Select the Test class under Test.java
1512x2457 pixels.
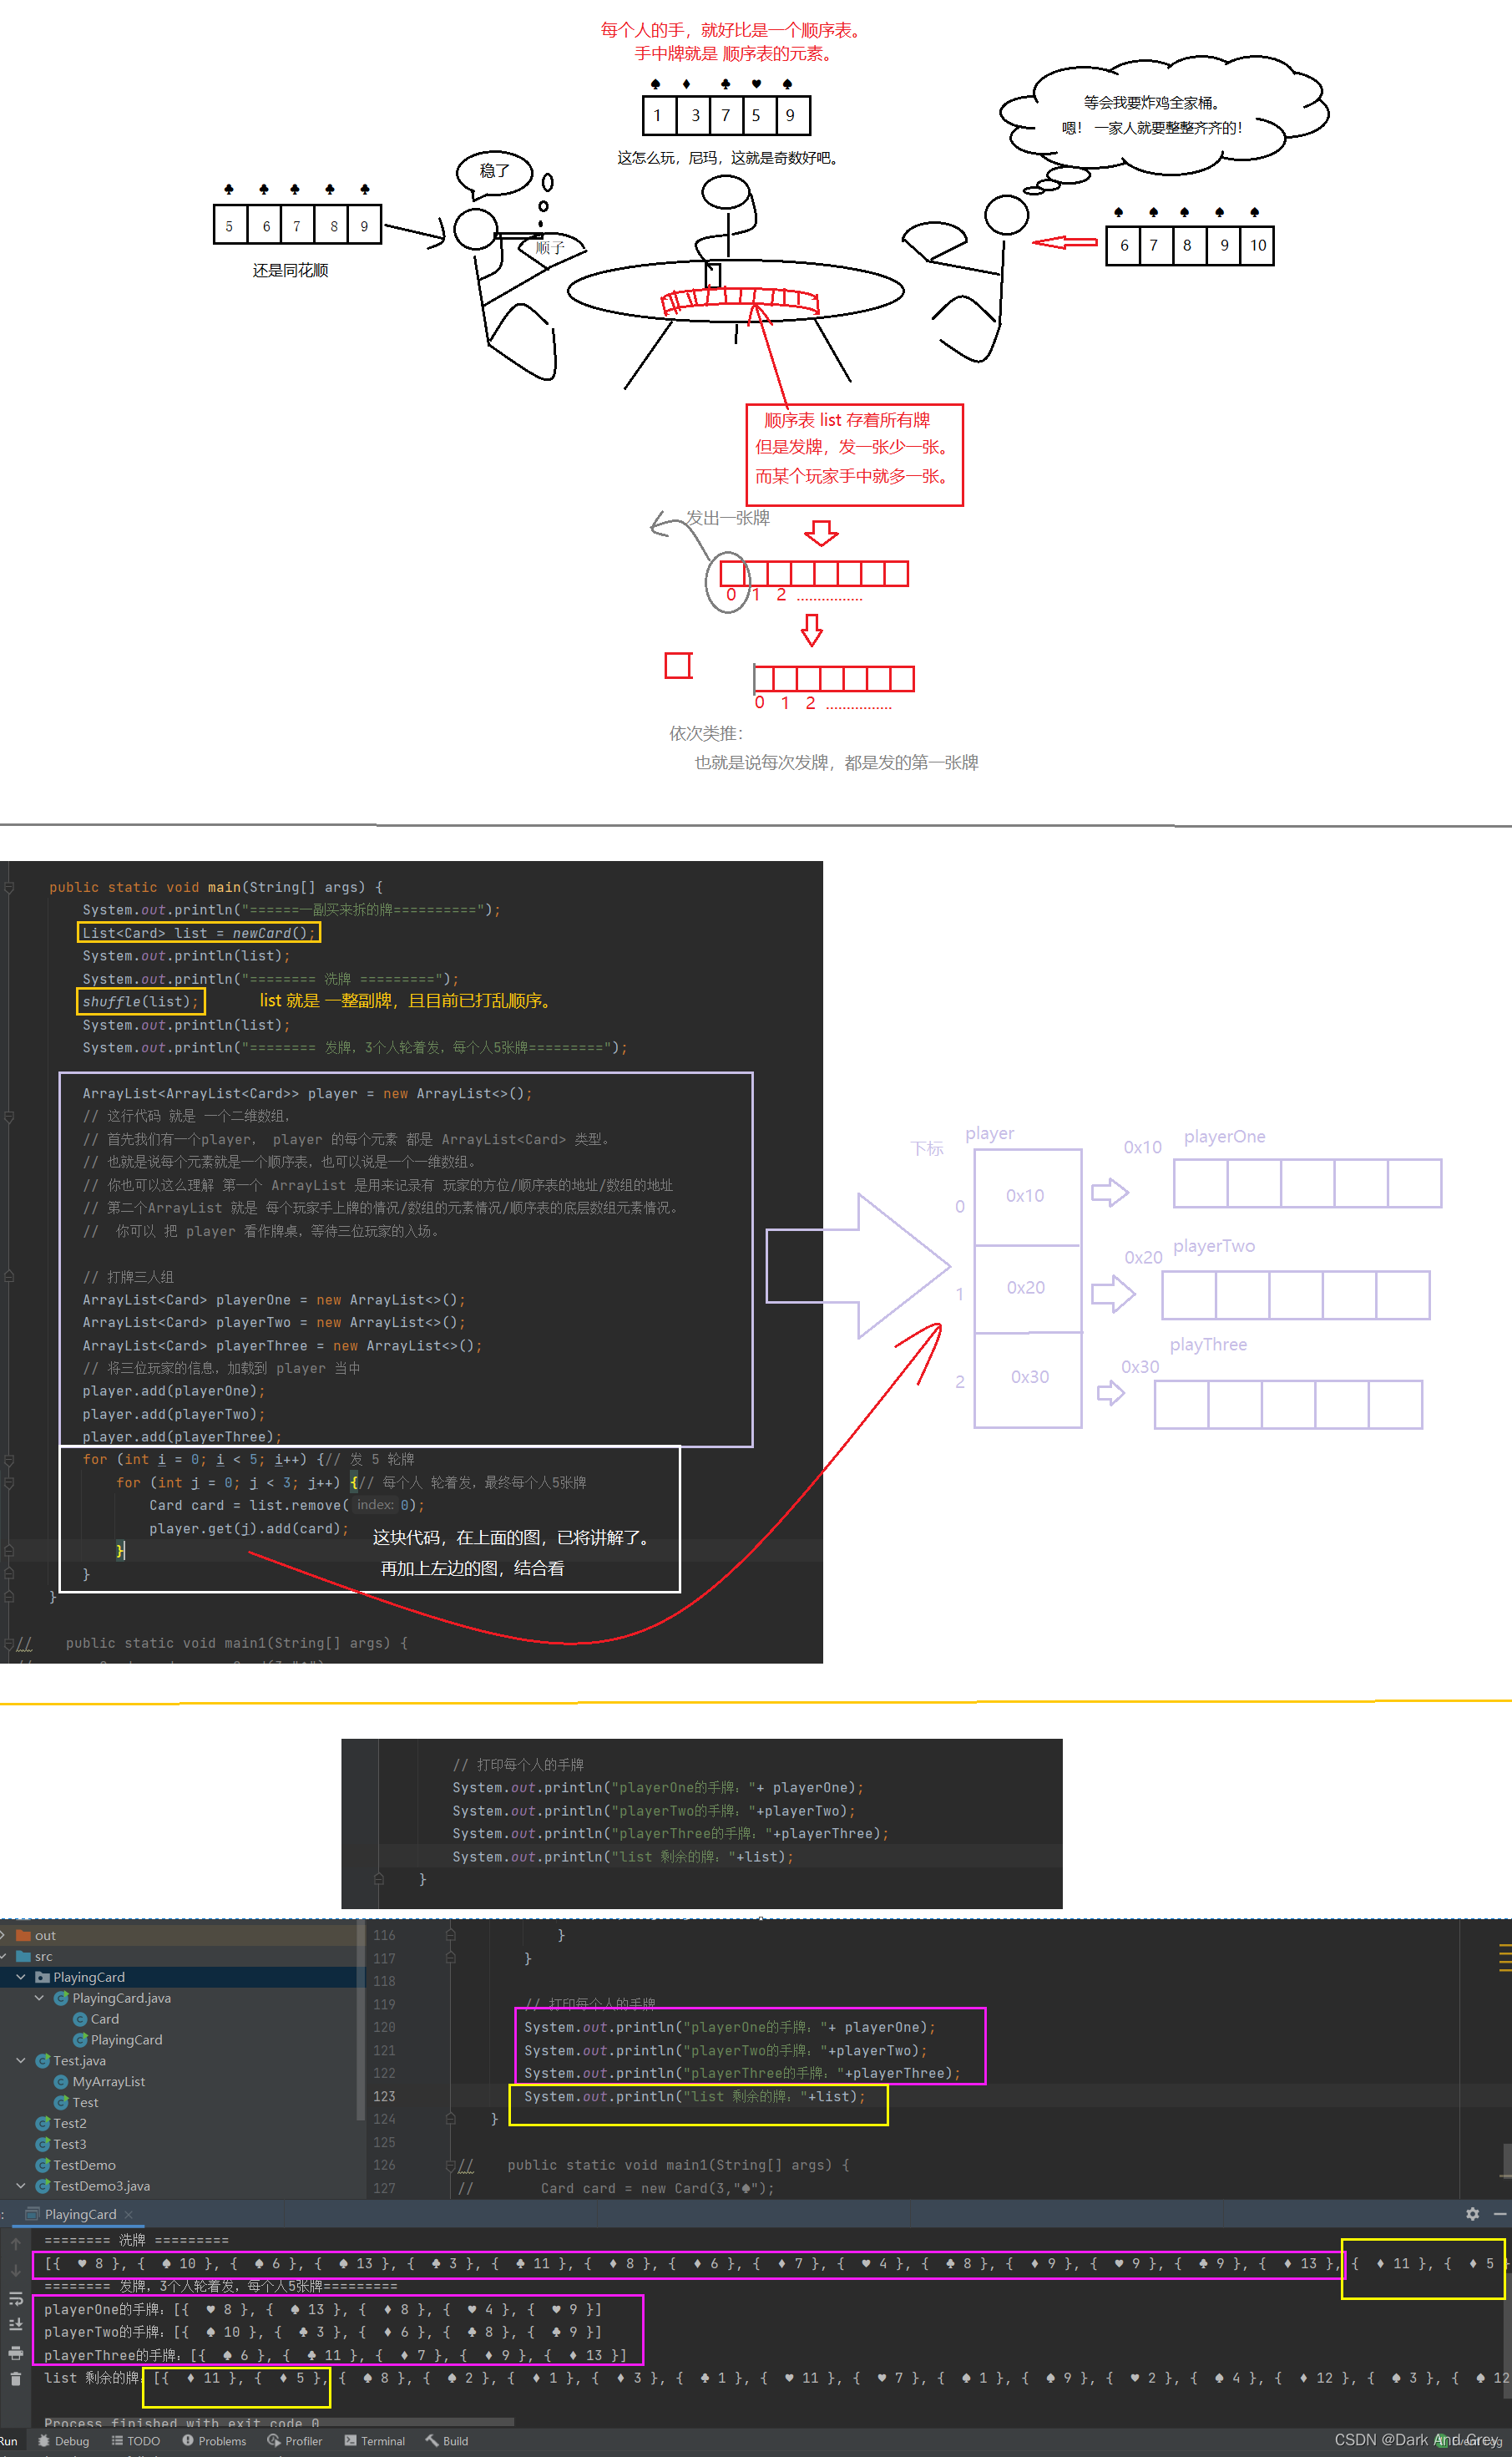[x=76, y=2102]
